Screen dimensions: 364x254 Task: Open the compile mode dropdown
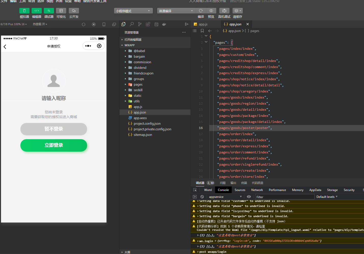(176, 11)
